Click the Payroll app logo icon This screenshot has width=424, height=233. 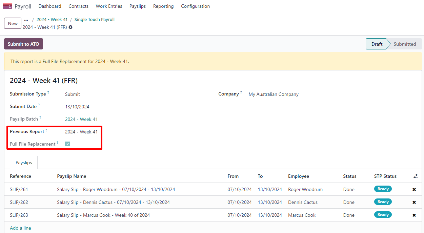click(7, 6)
